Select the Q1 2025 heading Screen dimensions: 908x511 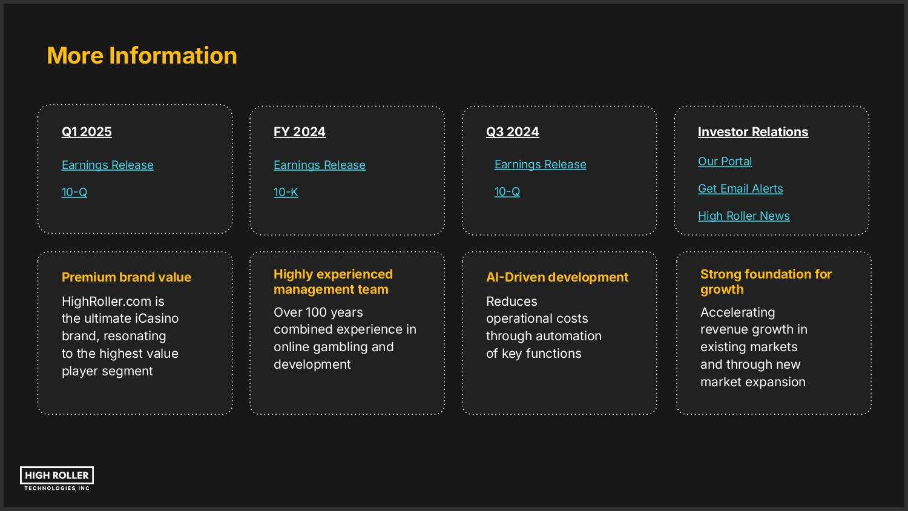point(87,132)
